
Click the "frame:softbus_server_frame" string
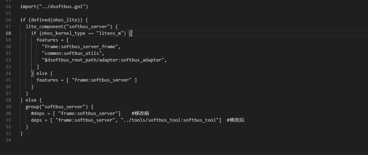[80, 46]
